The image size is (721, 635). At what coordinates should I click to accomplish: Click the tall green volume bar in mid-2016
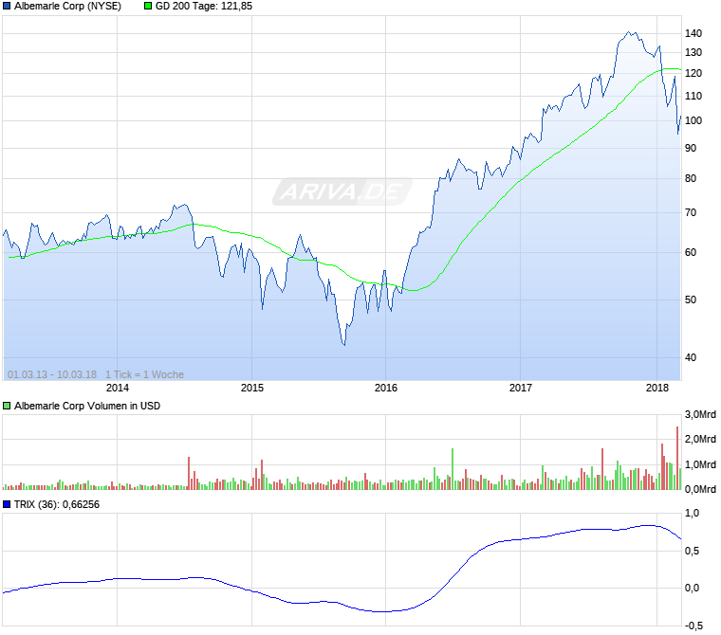pos(453,469)
